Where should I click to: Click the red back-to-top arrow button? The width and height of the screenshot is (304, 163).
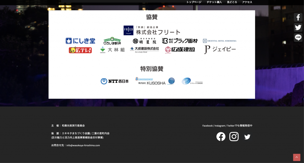(297, 157)
